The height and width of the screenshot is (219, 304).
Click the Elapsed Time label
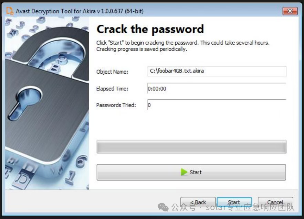112,89
